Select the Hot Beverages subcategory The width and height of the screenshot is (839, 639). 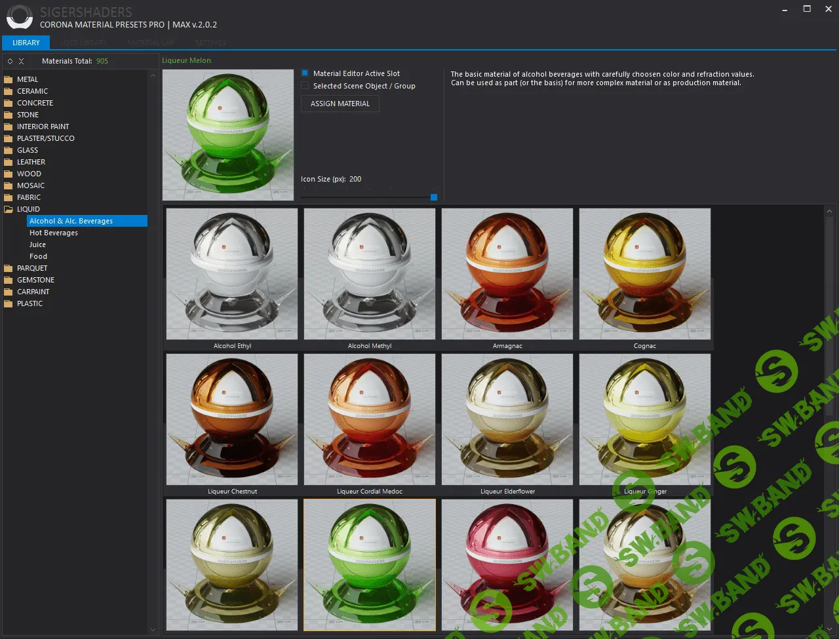53,233
